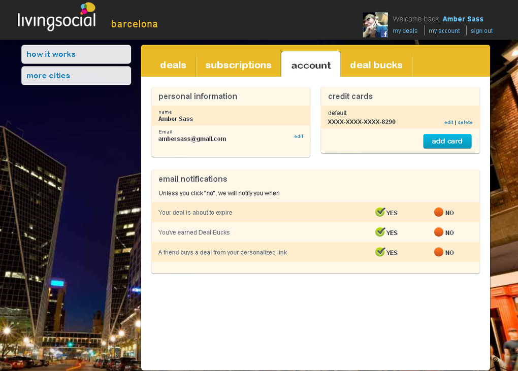Select YES for deal about to expire
The width and height of the screenshot is (518, 371).
(x=386, y=212)
